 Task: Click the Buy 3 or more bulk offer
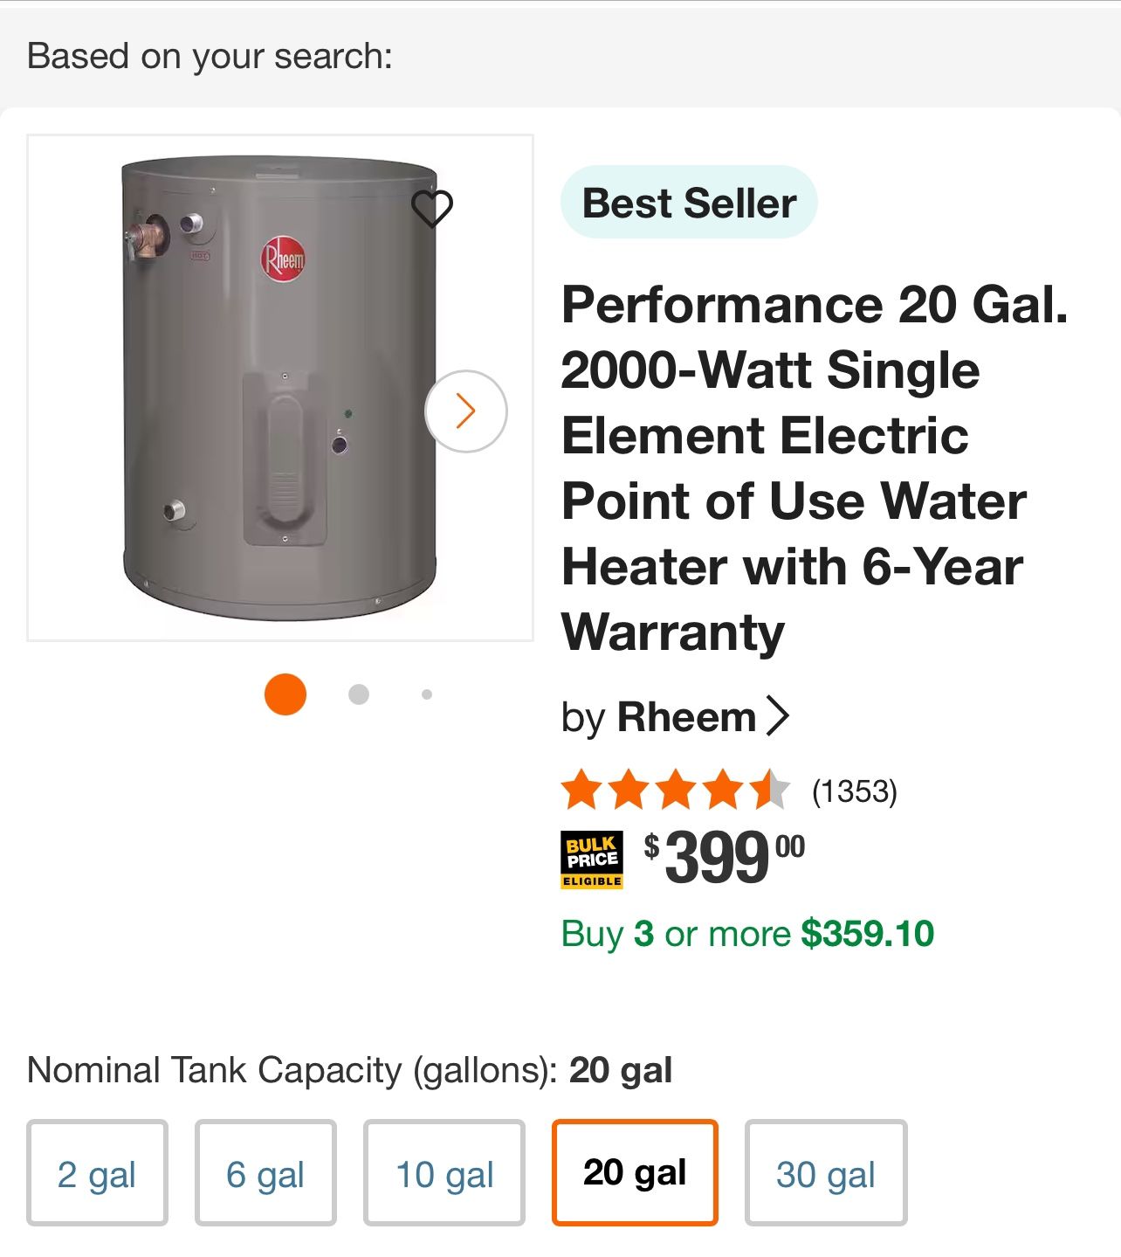(x=747, y=934)
